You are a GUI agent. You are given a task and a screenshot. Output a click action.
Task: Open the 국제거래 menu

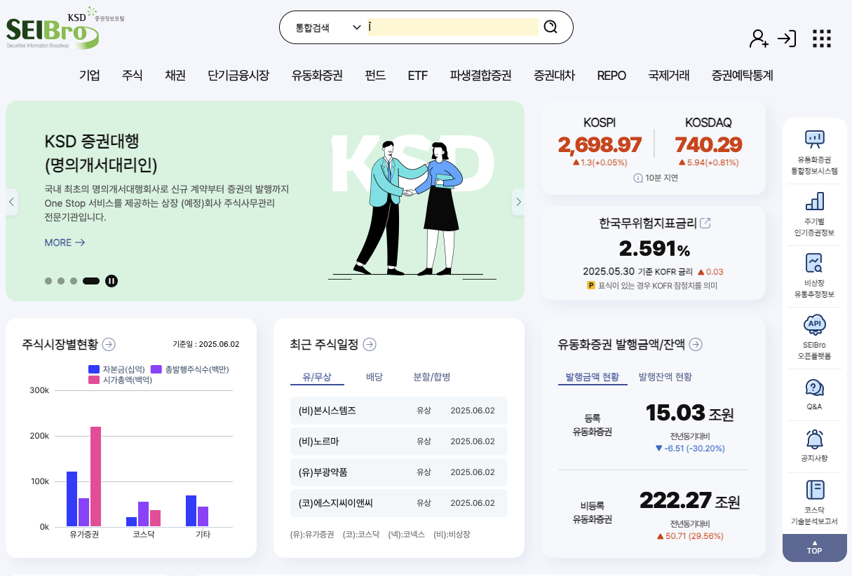(669, 75)
